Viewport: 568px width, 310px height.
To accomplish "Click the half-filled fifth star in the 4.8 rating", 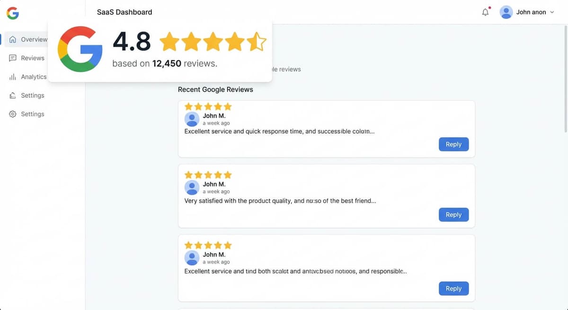I will (257, 42).
